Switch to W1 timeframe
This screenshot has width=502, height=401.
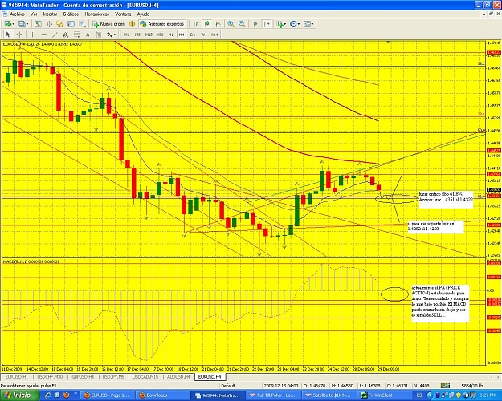(x=204, y=34)
